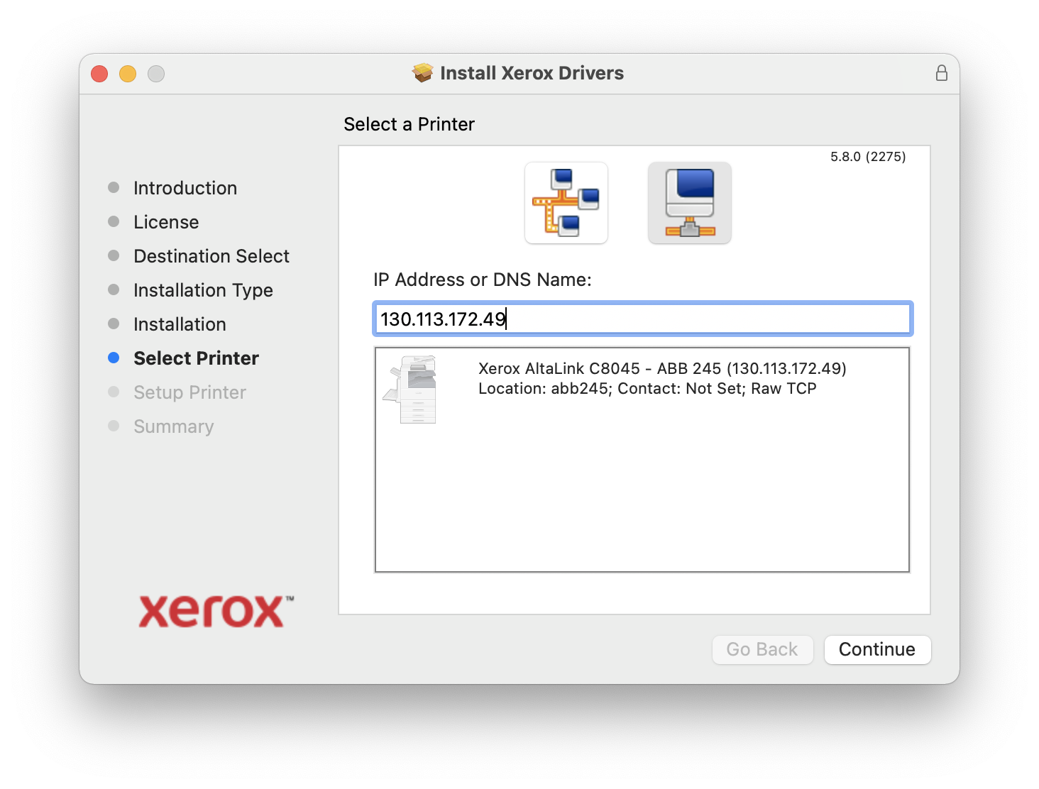Click the version number 5.8.0 label
Image resolution: width=1039 pixels, height=789 pixels.
(x=867, y=157)
